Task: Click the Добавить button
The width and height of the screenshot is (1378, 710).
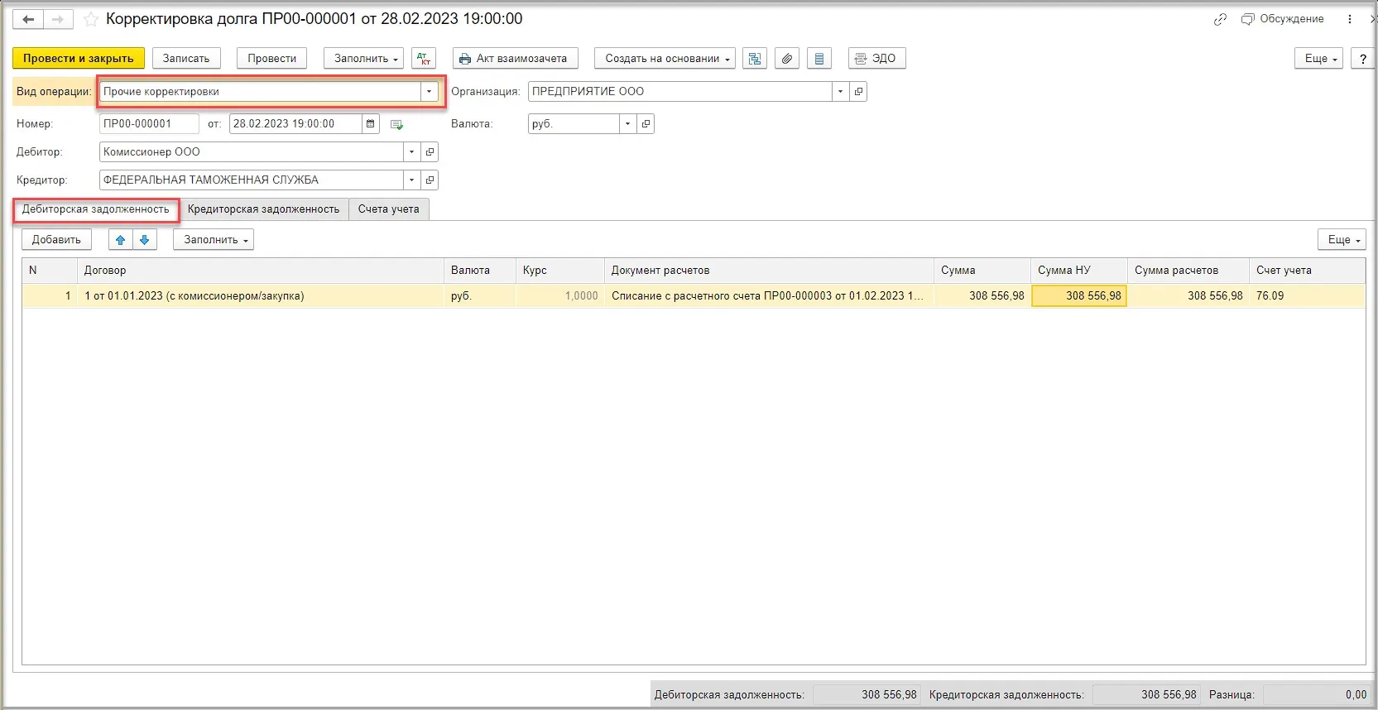Action: (x=56, y=240)
